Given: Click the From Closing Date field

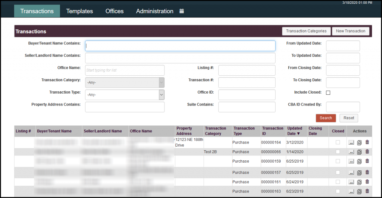Looking at the screenshot, I should tap(343, 70).
